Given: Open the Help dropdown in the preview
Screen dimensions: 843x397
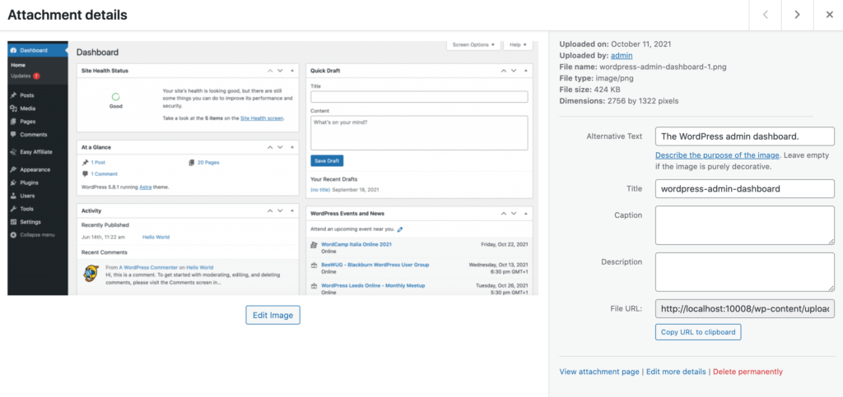Looking at the screenshot, I should click(x=518, y=45).
